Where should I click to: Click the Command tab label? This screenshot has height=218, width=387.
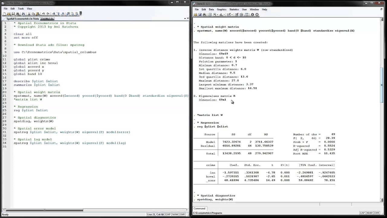[x=200, y=208]
